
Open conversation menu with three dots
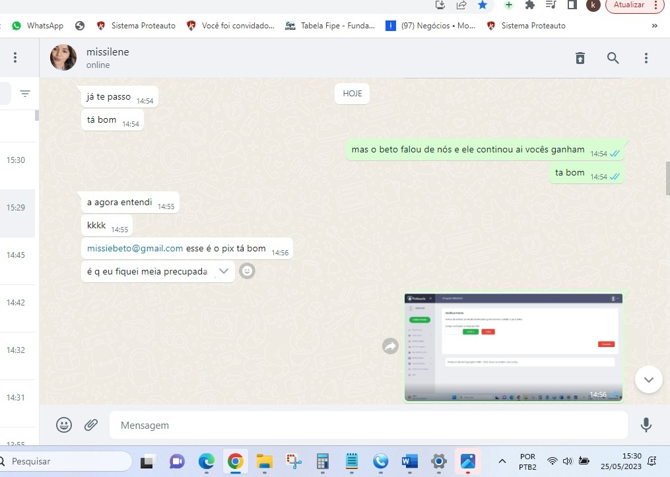click(x=646, y=58)
